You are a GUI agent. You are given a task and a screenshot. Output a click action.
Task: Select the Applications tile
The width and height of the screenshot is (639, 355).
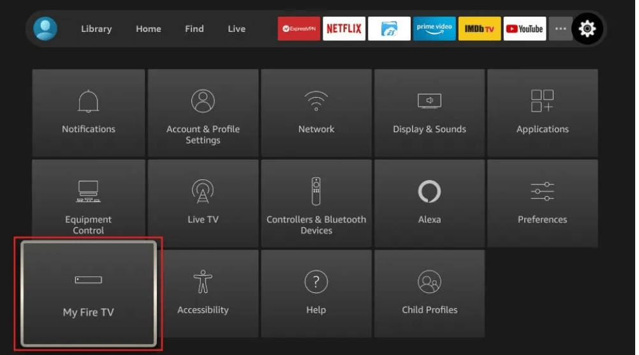pyautogui.click(x=542, y=113)
